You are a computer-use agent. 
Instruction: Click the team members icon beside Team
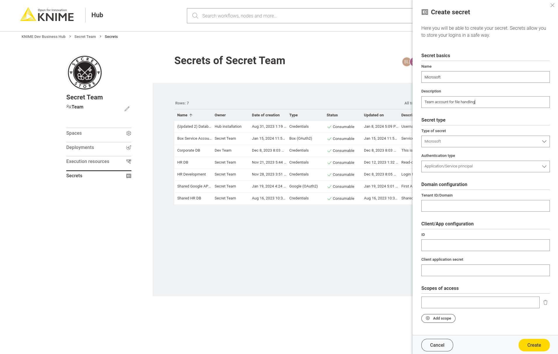click(69, 107)
